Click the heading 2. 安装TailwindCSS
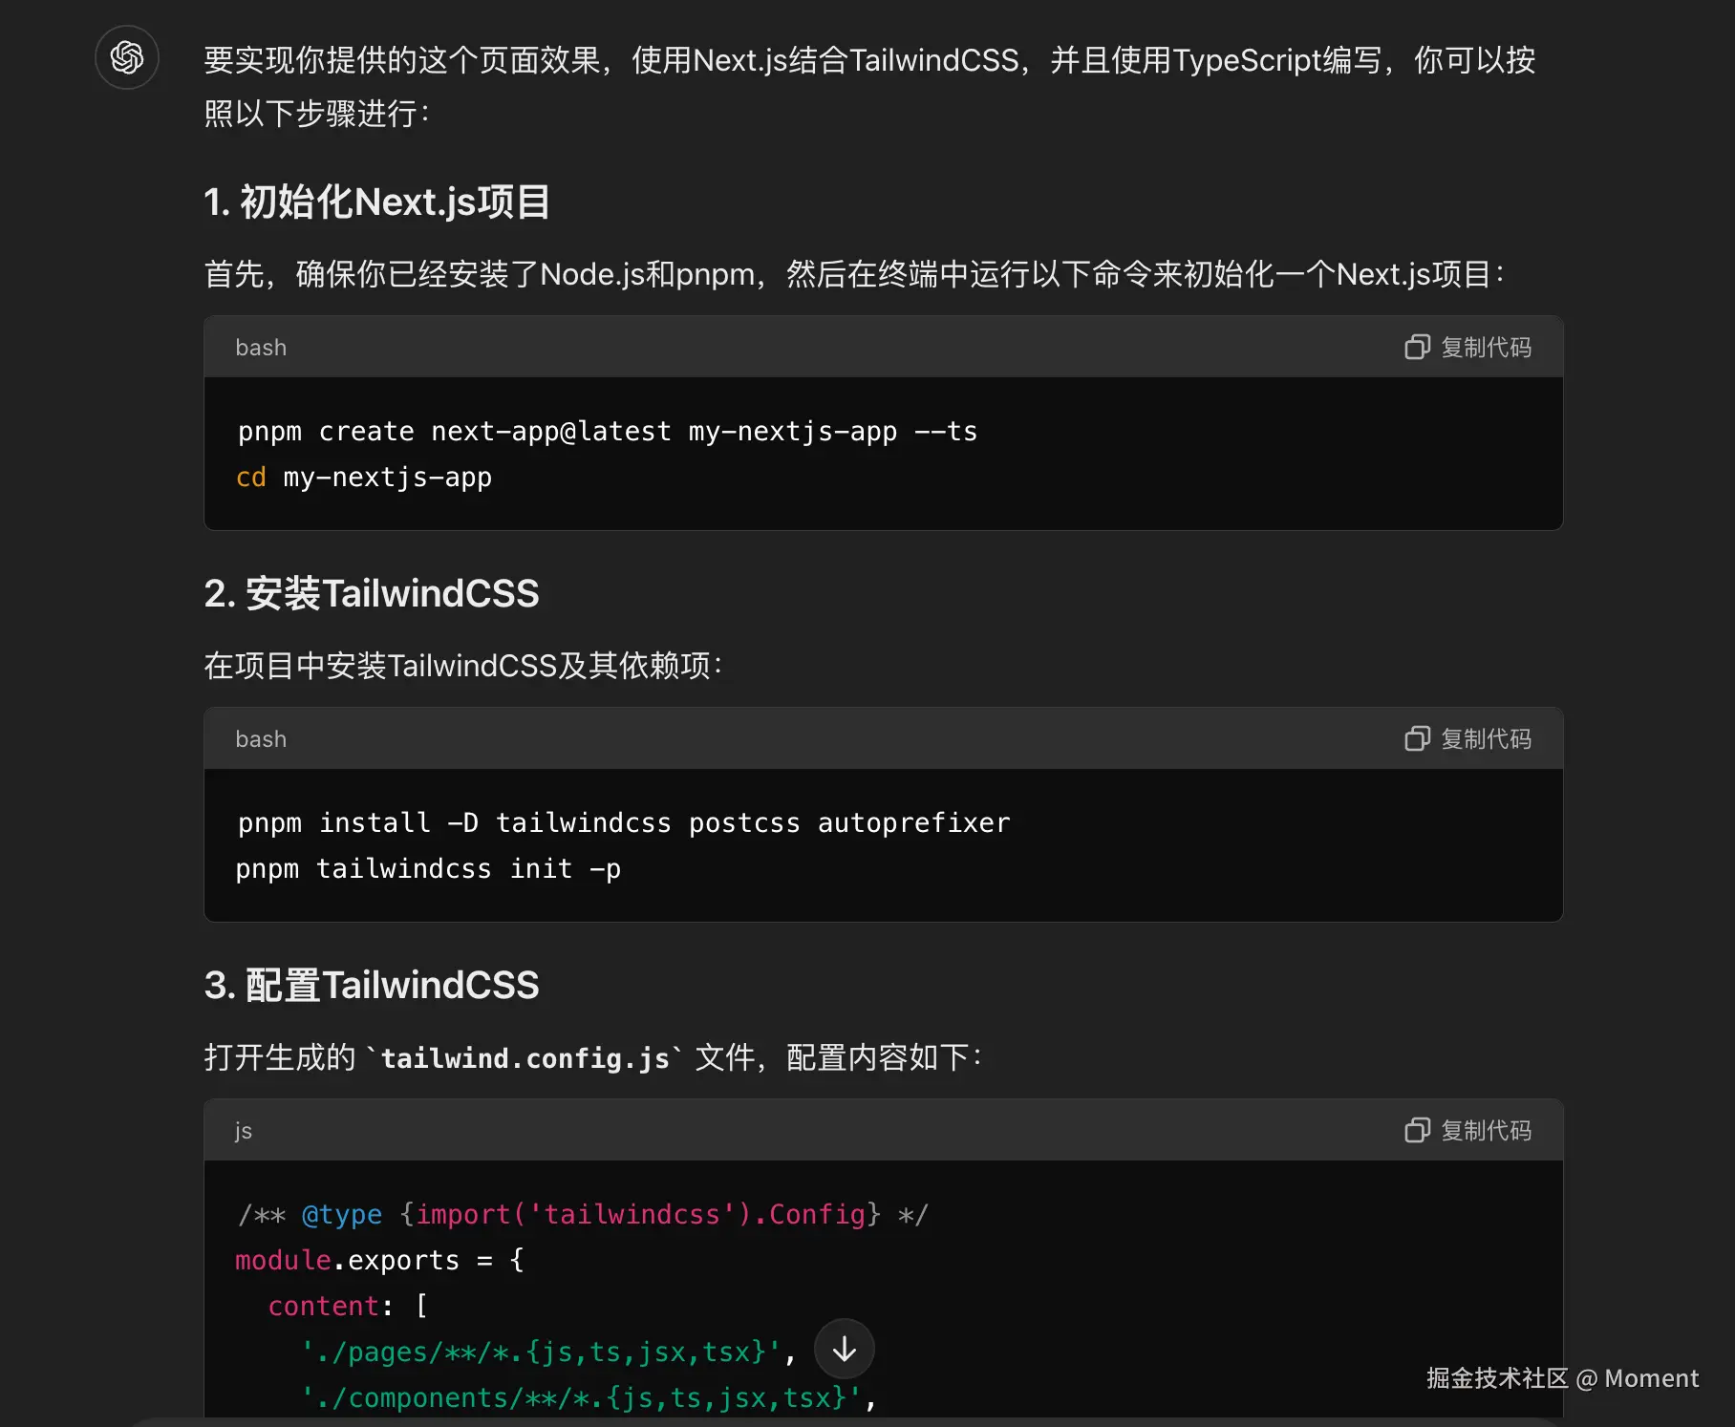This screenshot has width=1735, height=1427. click(x=372, y=593)
